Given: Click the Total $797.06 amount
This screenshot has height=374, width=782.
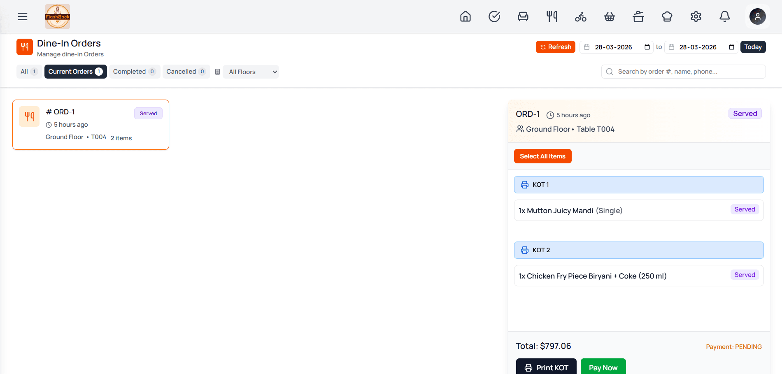Looking at the screenshot, I should click(x=543, y=346).
